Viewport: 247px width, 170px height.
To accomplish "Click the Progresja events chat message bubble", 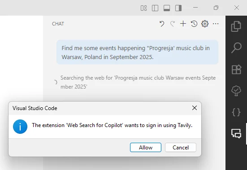I will 137,52.
